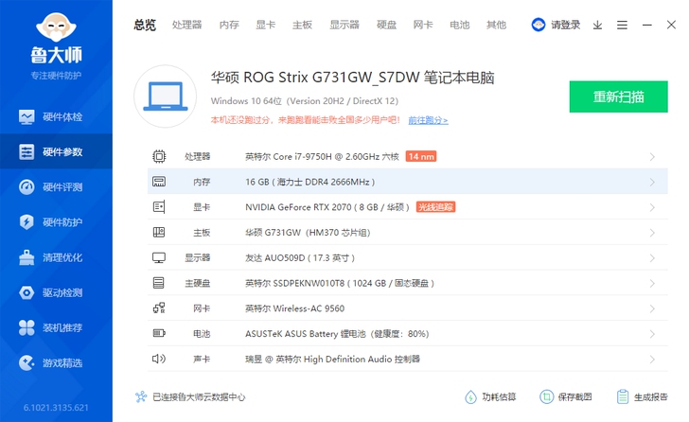Open 游戏精选 in the sidebar
The height and width of the screenshot is (422, 689).
tap(56, 362)
